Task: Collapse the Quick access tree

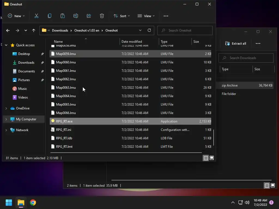Action: [x=6, y=45]
